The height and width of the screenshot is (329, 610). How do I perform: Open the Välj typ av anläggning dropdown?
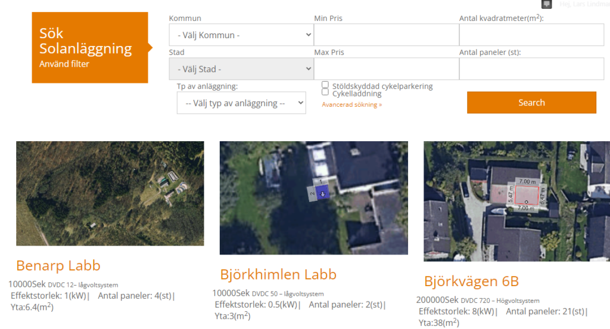click(x=241, y=103)
